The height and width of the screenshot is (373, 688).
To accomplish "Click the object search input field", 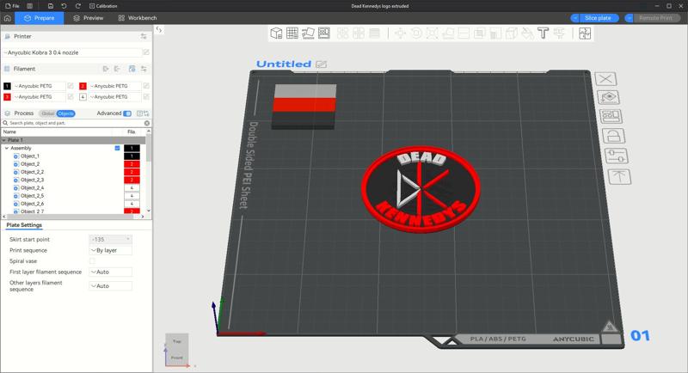I will 76,123.
